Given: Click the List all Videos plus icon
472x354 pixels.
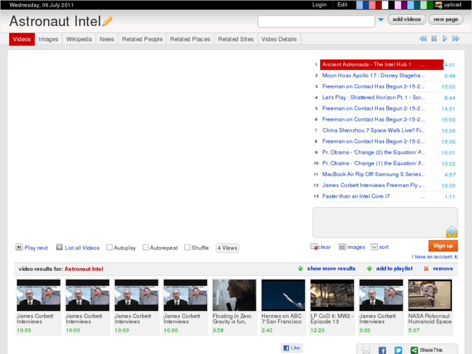Looking at the screenshot, I should [x=59, y=247].
